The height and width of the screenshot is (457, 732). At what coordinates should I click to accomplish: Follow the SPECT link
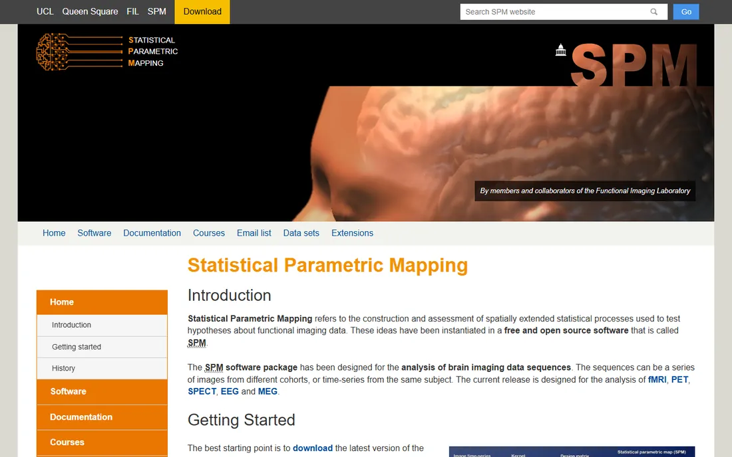[202, 392]
